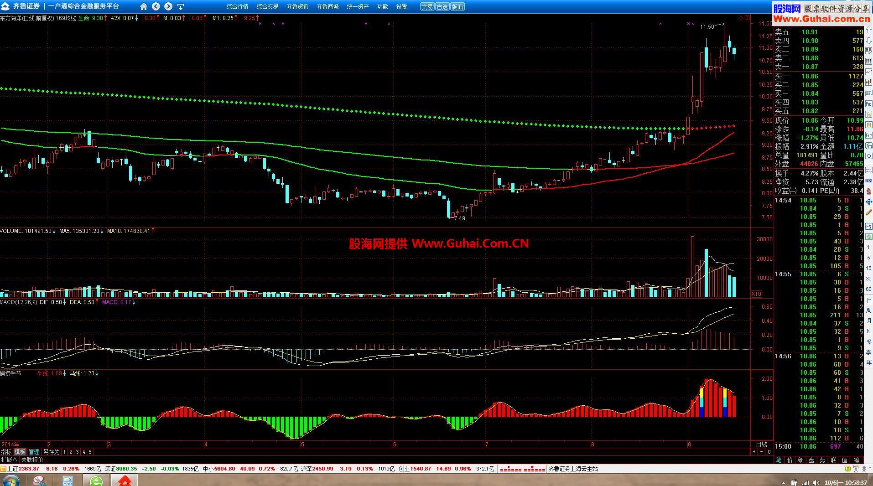This screenshot has width=873, height=486.
Task: Switch to 30-minute period
Action: pyautogui.click(x=868, y=279)
